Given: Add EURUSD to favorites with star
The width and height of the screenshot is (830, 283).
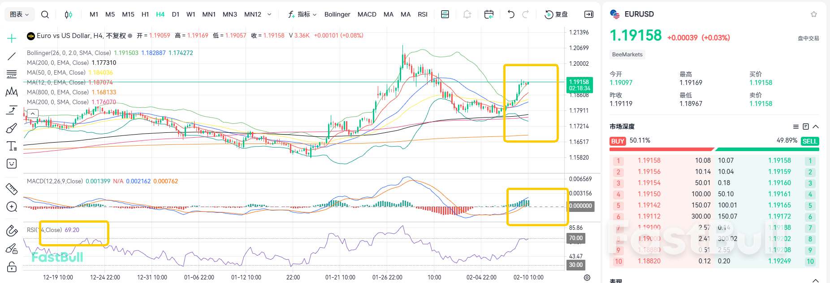Looking at the screenshot, I should tap(814, 14).
